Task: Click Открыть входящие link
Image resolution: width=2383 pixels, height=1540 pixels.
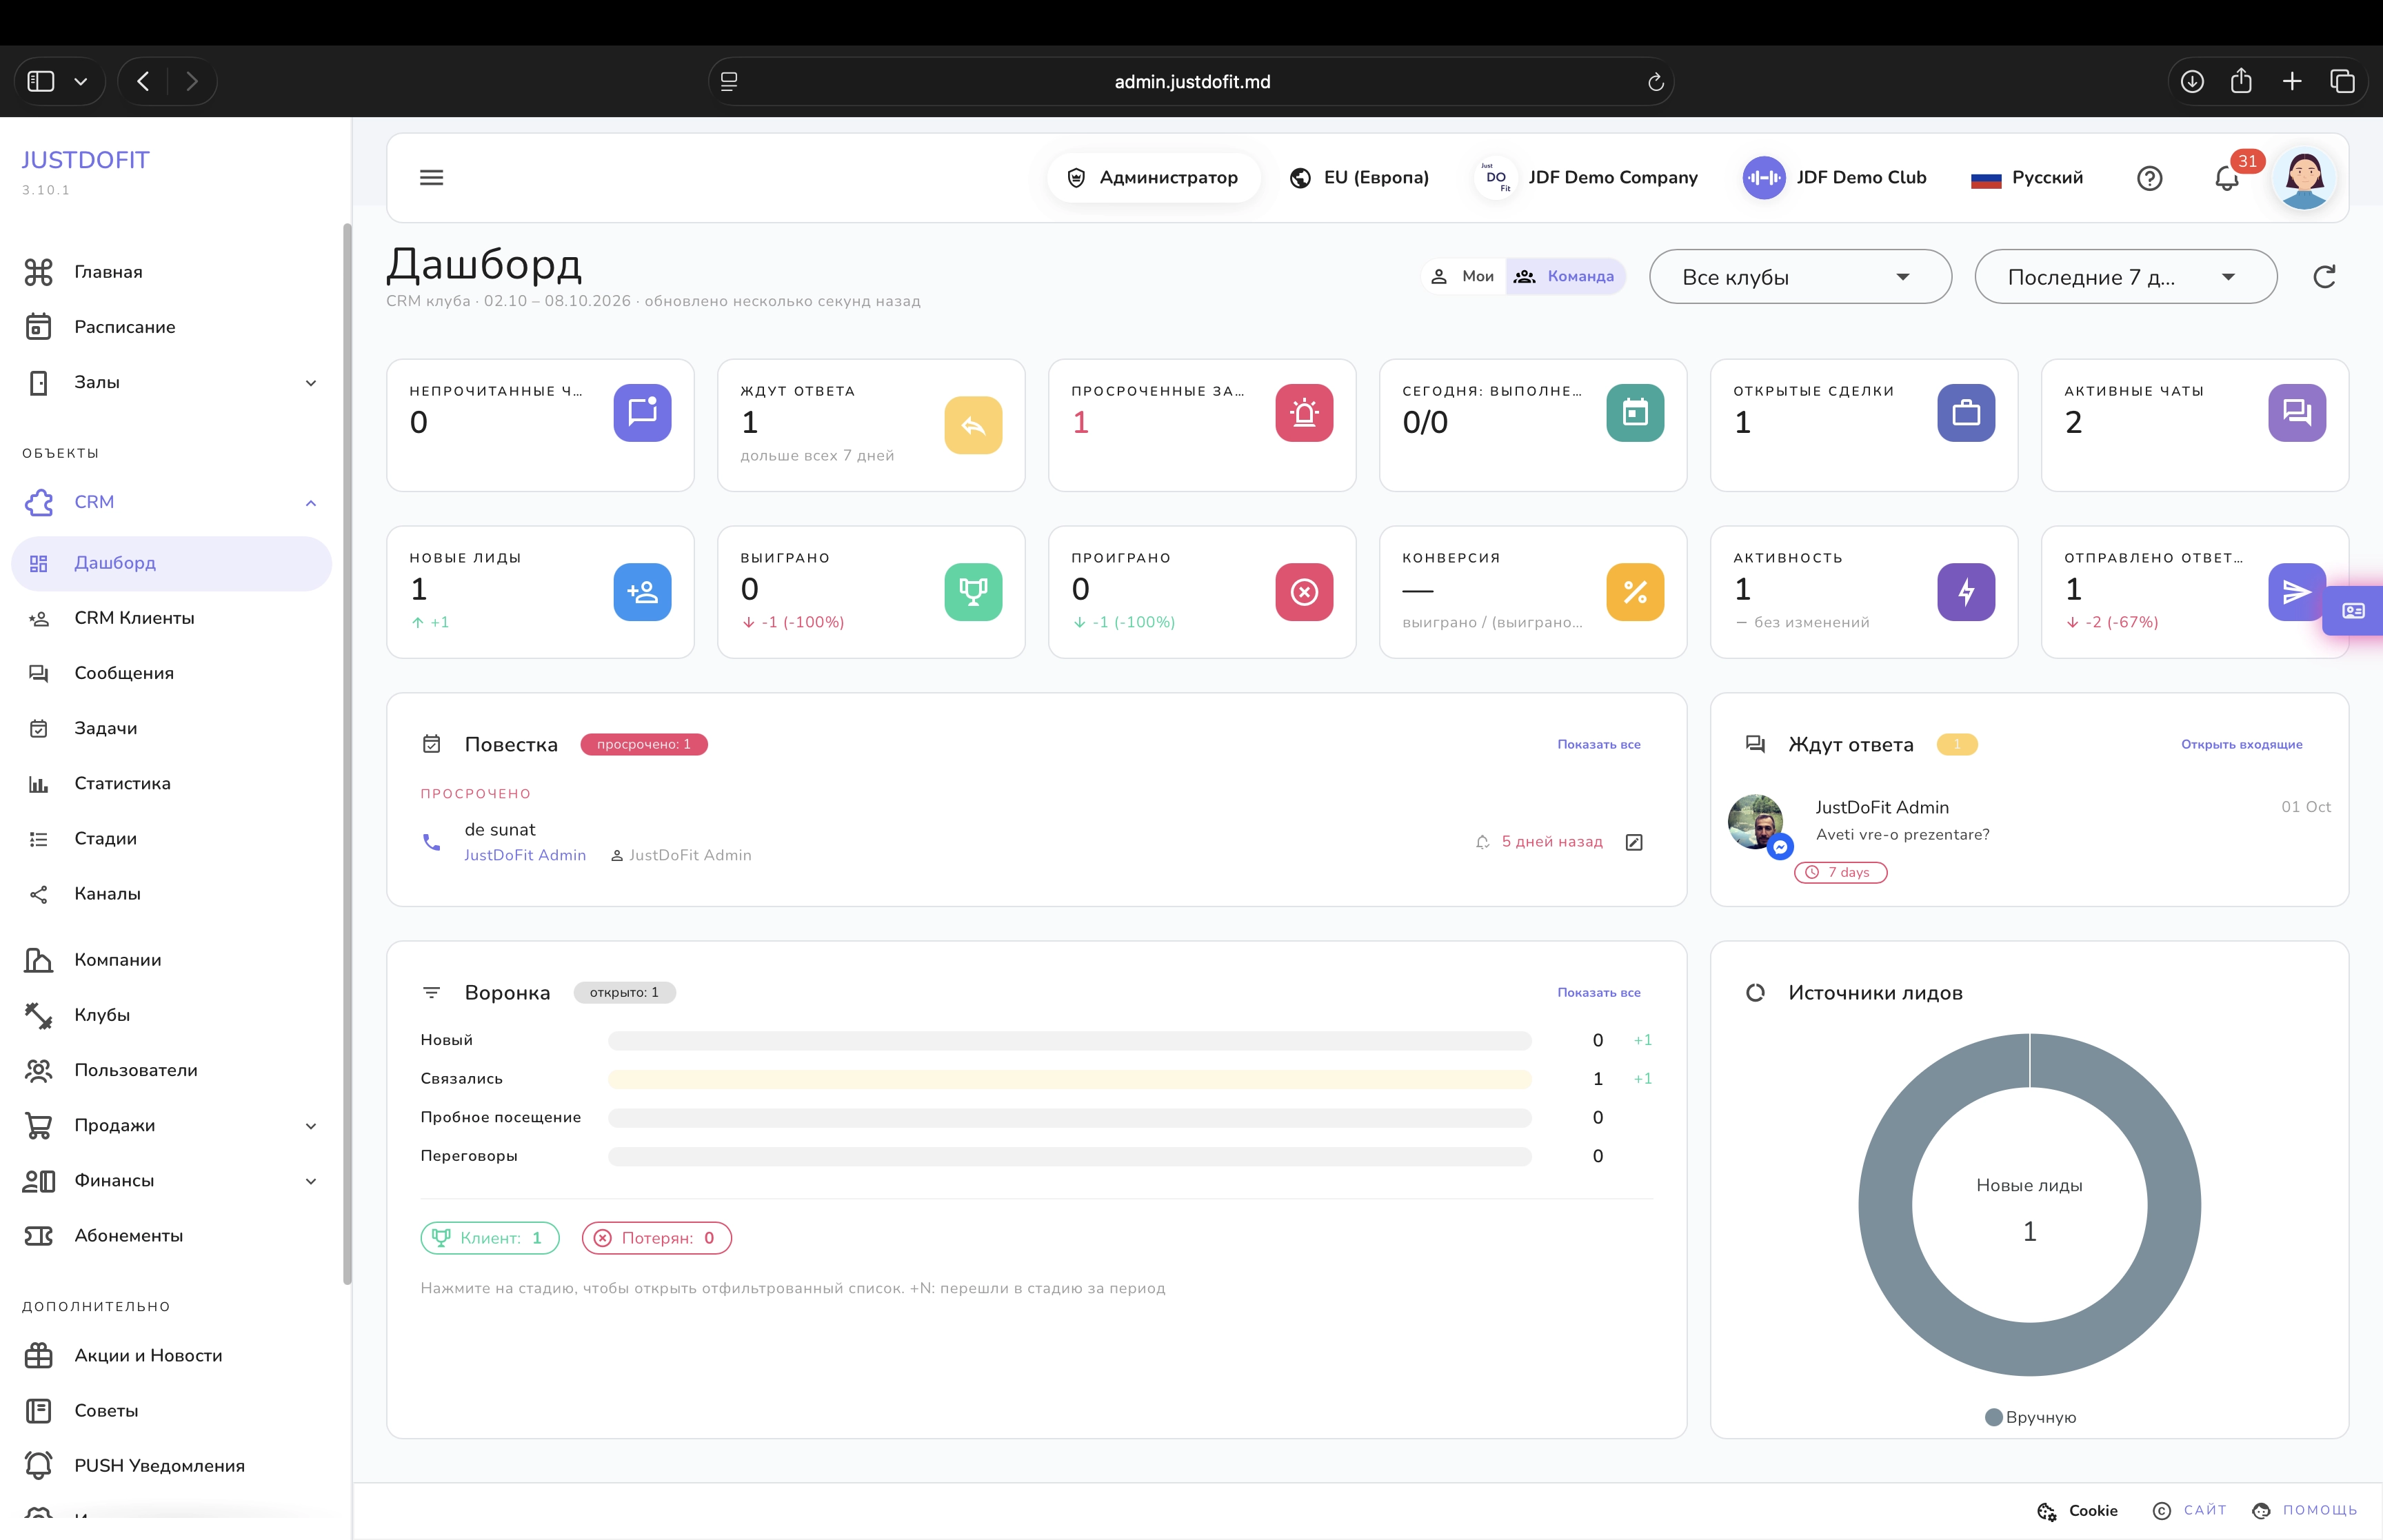Action: click(2241, 744)
